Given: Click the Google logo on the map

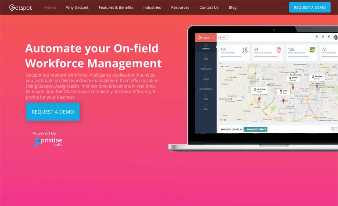Looking at the screenshot, I should [x=223, y=120].
